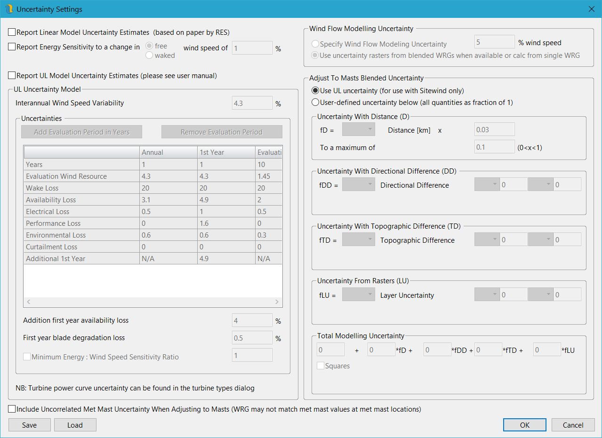Expand the fLU dropdown
Viewport: 602px width, 438px height.
[x=358, y=295]
